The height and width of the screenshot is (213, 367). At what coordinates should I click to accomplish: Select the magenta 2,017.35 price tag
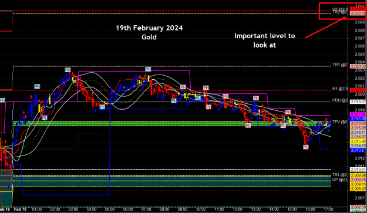(x=358, y=114)
